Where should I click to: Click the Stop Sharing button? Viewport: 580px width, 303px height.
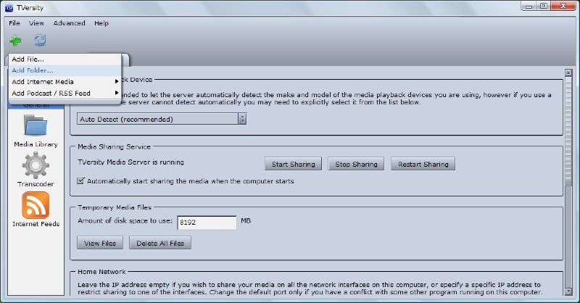coord(356,164)
